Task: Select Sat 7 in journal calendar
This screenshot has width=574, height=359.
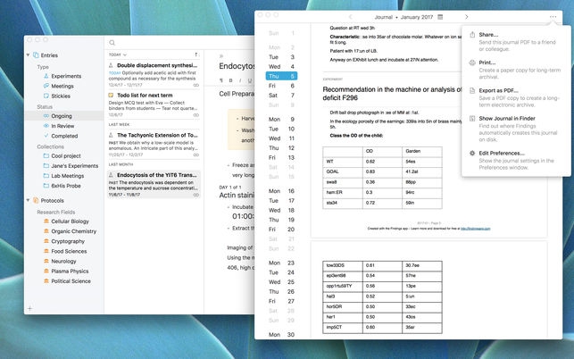Action: point(281,96)
